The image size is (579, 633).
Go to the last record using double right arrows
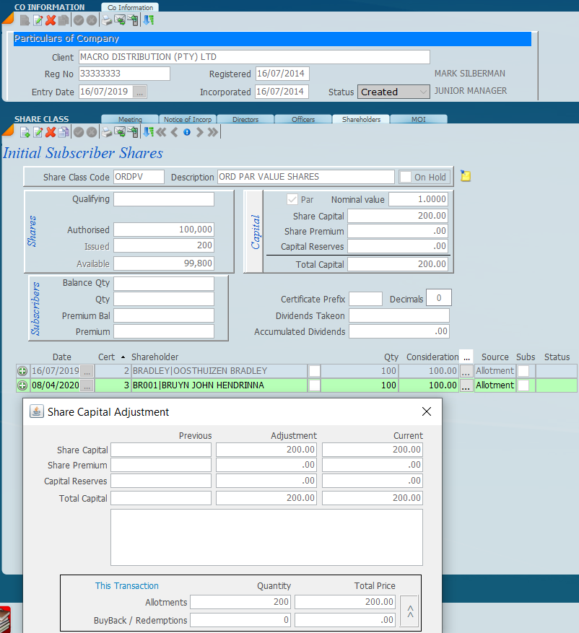[212, 132]
